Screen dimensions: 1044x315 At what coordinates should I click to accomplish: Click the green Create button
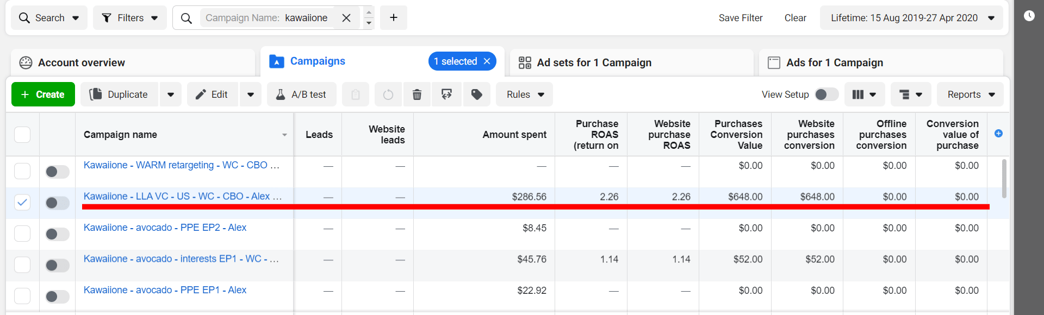pyautogui.click(x=43, y=94)
